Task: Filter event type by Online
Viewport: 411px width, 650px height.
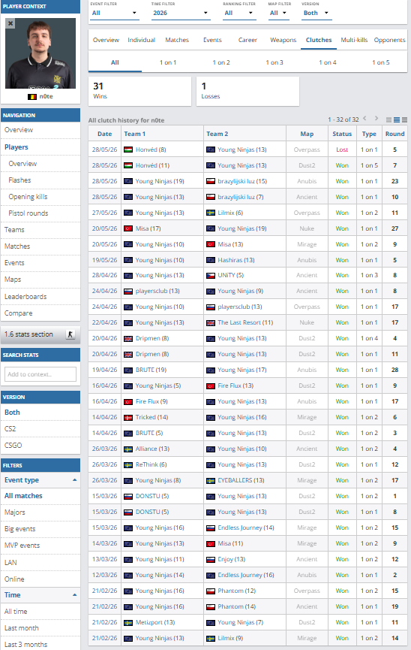Action: pos(40,579)
